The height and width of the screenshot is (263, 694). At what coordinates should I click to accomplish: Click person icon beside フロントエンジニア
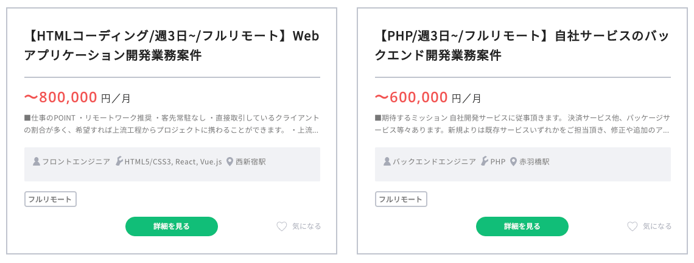37,162
